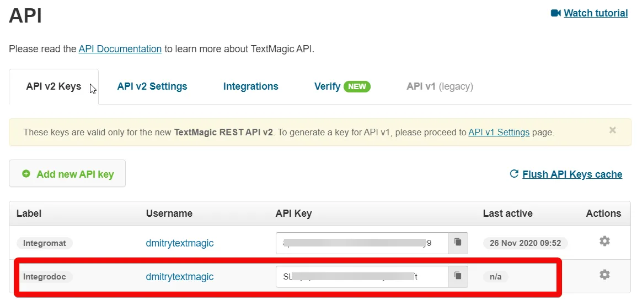
Task: Select the API v2 Keys tab
Action: click(53, 86)
